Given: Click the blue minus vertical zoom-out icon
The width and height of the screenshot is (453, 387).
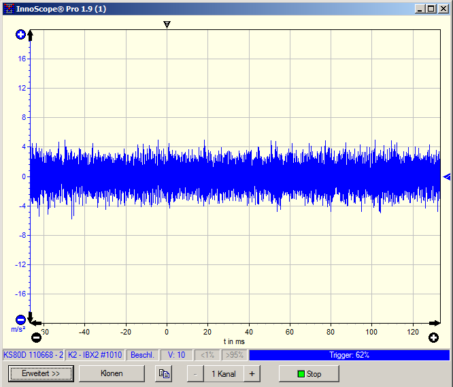Looking at the screenshot, I should (x=20, y=319).
